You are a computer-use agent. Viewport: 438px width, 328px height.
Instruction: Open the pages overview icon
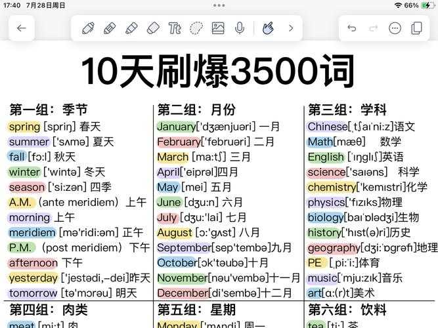click(416, 28)
